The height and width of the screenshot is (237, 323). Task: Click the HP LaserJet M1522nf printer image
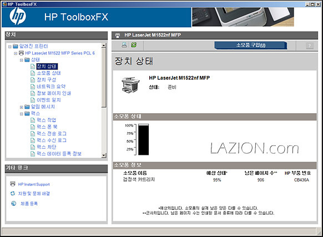click(x=130, y=85)
